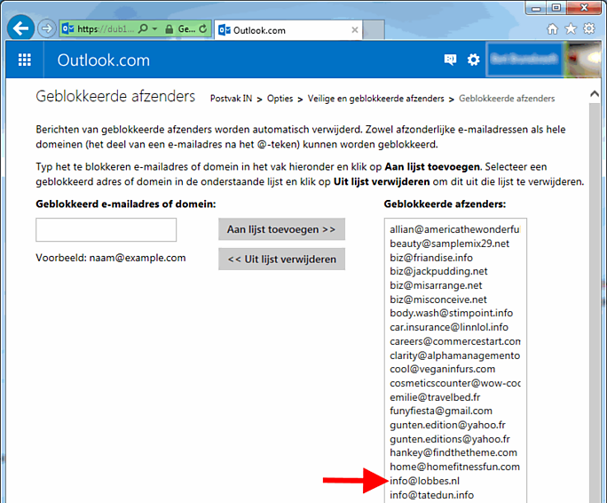Open Veilige en geblokkeerde afzenders breadcrumb
Screen dimensions: 607x503
pyautogui.click(x=376, y=99)
